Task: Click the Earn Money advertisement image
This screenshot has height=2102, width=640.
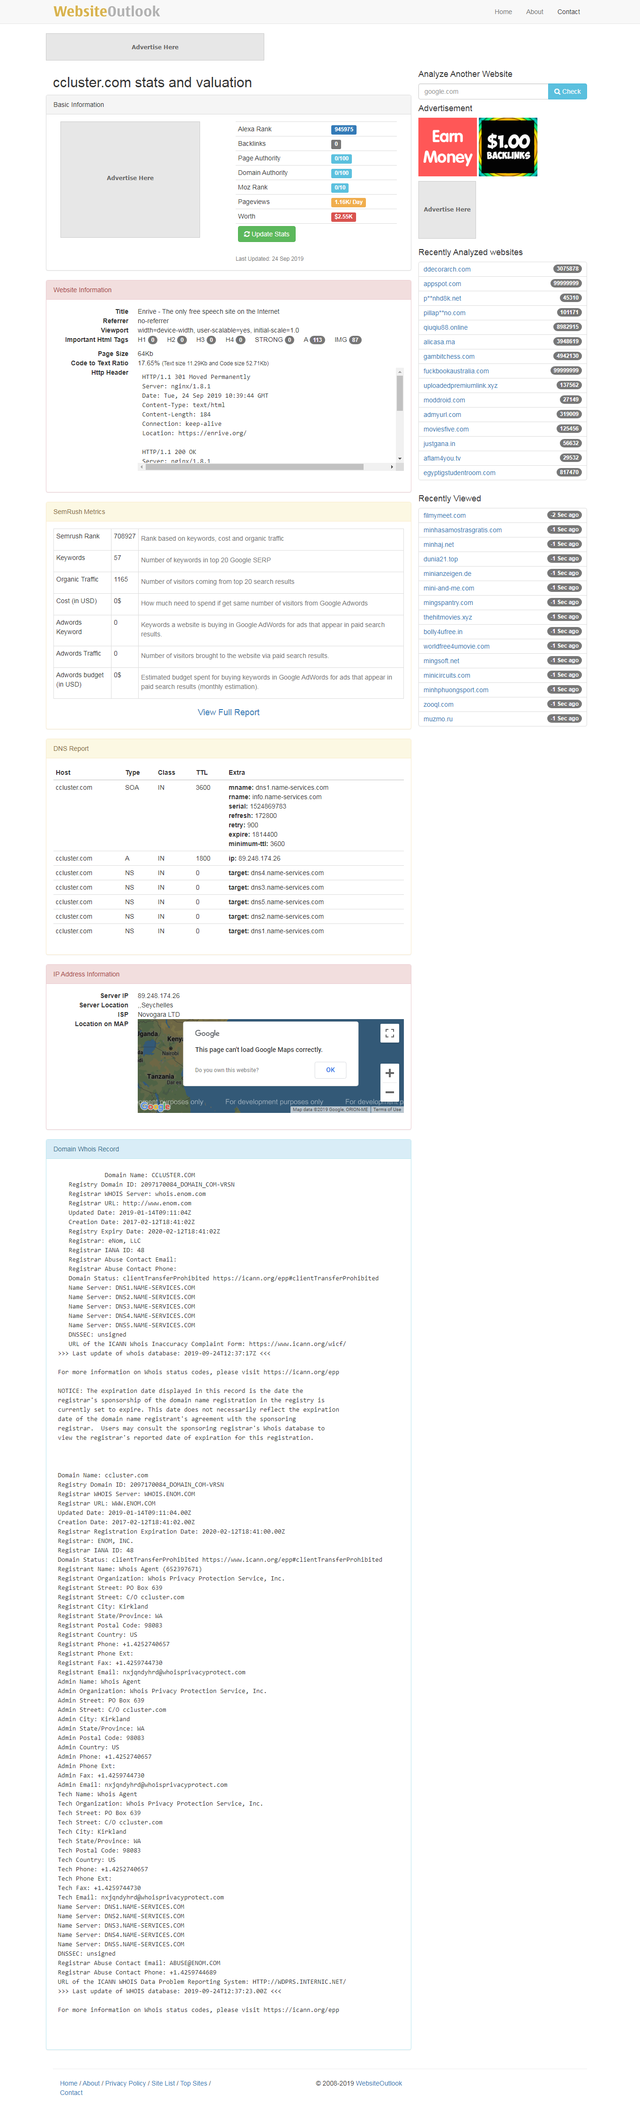Action: click(447, 147)
